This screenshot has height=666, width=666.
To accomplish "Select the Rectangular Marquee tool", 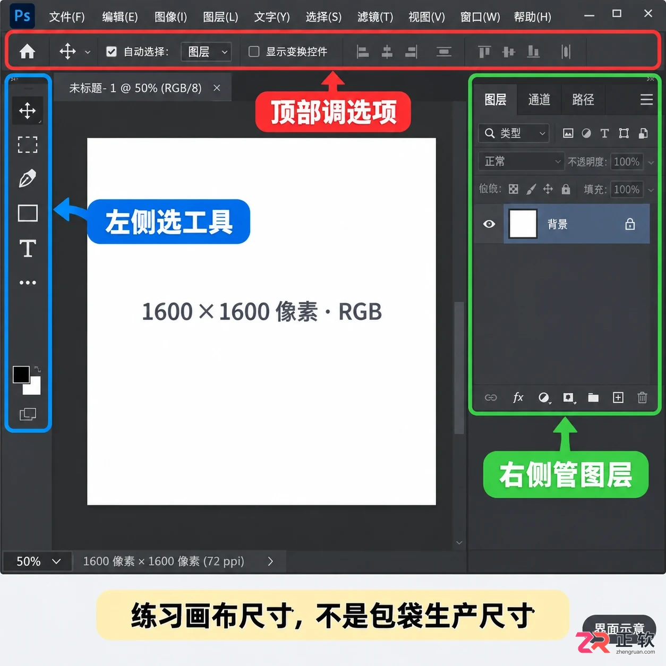I will (28, 144).
